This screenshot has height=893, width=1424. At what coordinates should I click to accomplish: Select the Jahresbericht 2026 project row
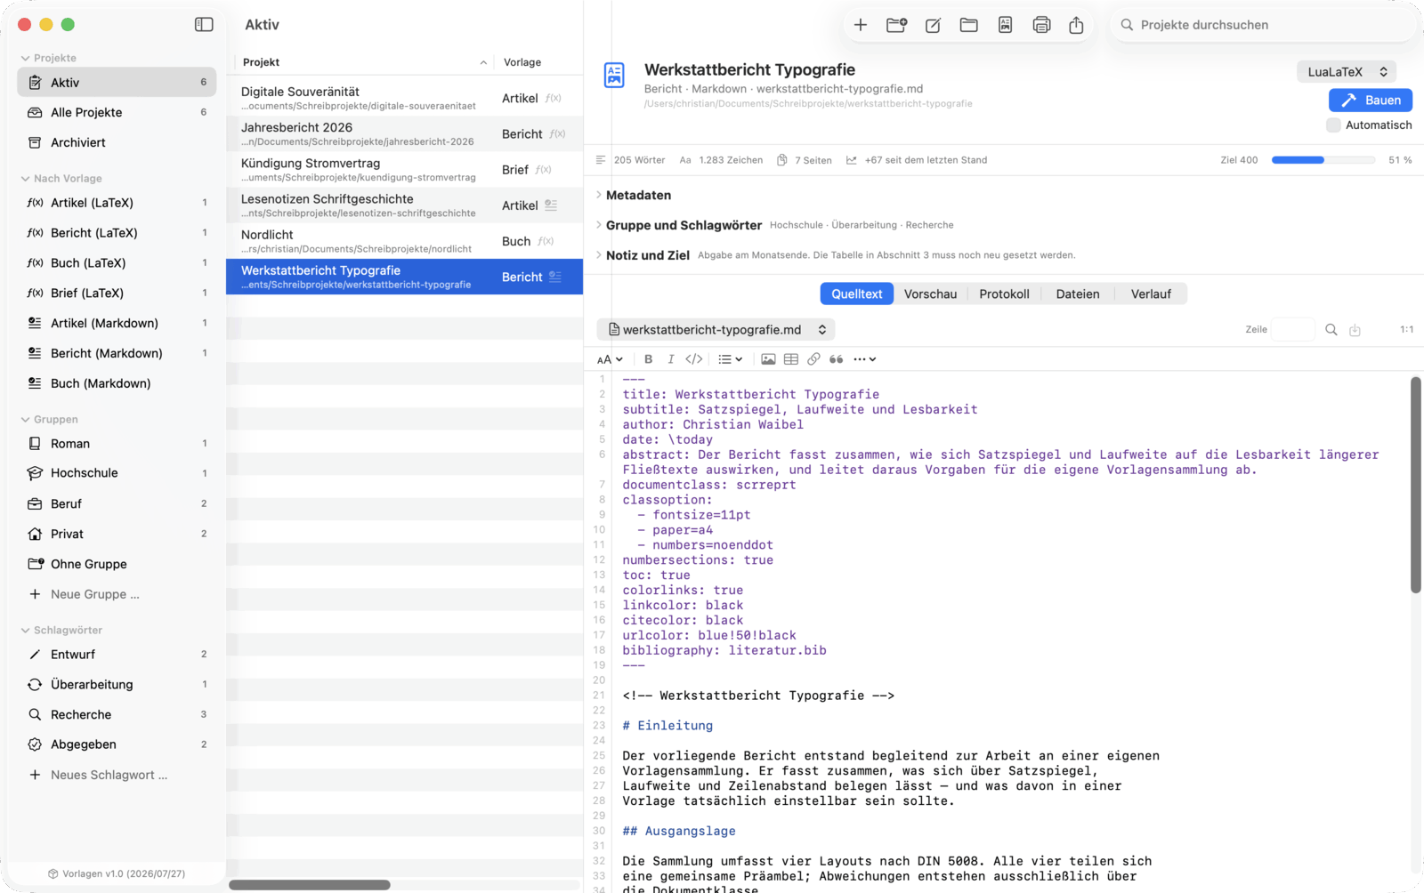tap(405, 134)
